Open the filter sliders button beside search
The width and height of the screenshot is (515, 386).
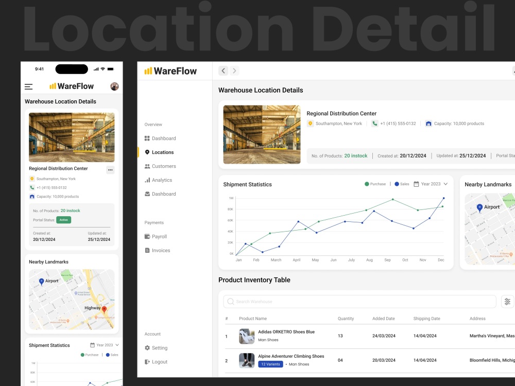(x=507, y=302)
